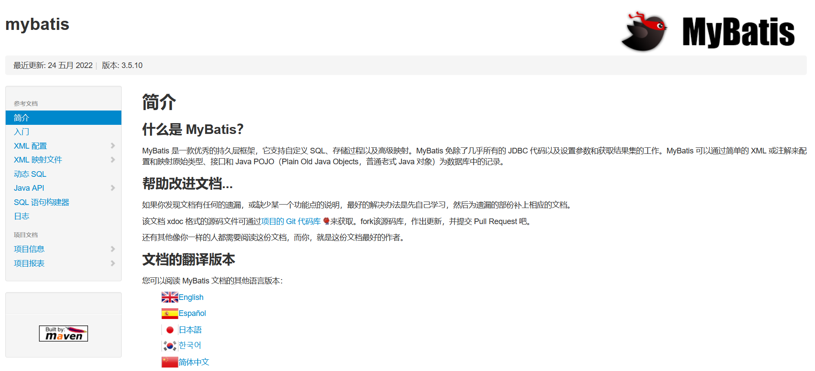Expand the Java API submenu chevron
The image size is (815, 371).
[113, 188]
